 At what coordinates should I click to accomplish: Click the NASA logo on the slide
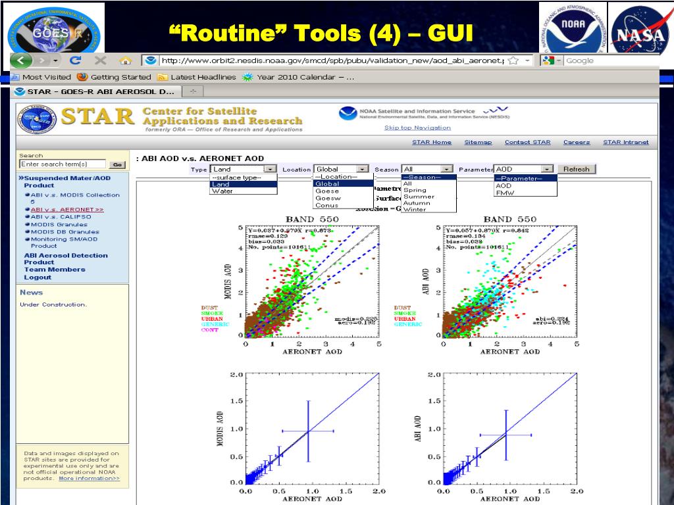pos(640,29)
